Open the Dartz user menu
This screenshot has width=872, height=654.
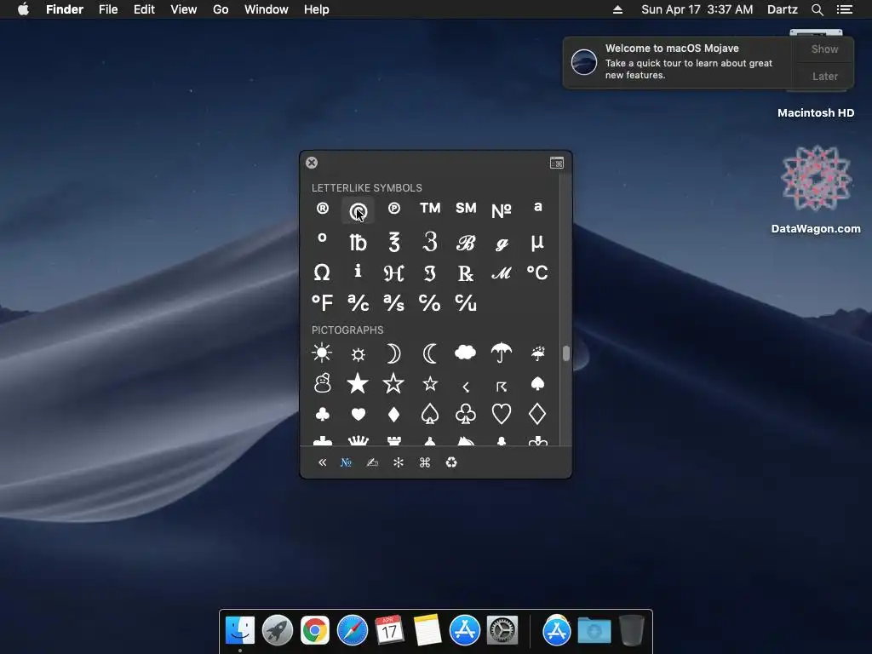click(x=782, y=9)
